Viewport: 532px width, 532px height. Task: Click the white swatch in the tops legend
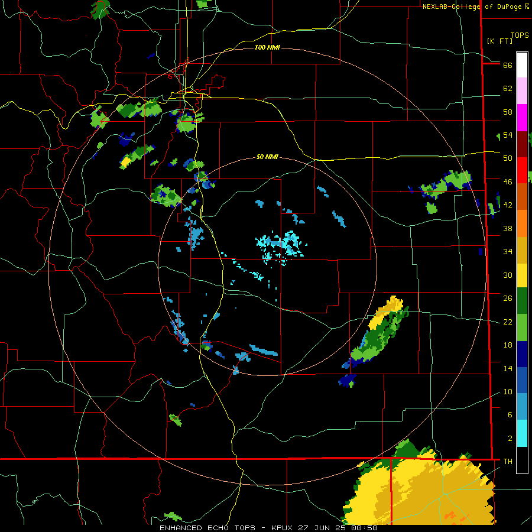click(x=522, y=65)
